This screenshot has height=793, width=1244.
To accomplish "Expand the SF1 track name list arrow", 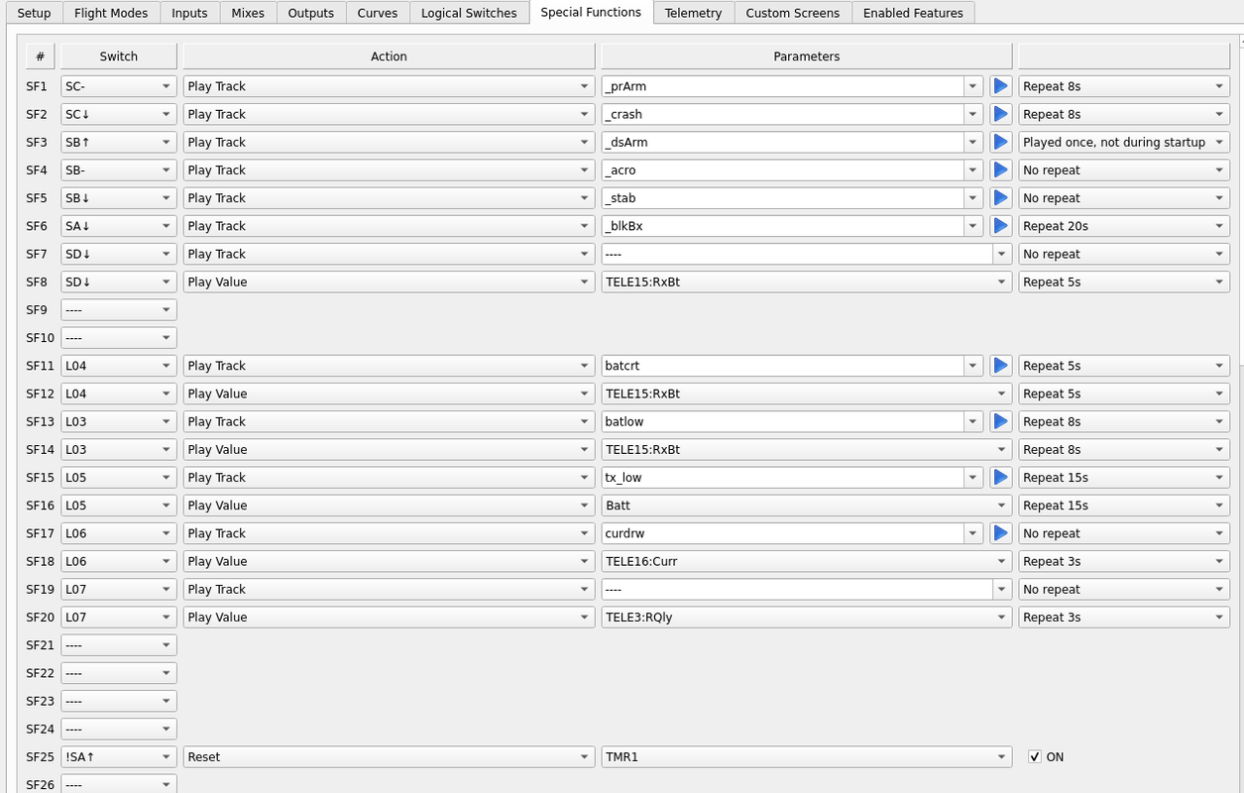I will (x=973, y=86).
